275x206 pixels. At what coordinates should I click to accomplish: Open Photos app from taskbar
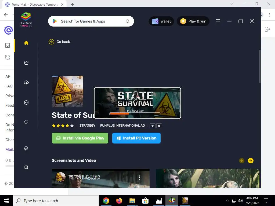coord(158,201)
